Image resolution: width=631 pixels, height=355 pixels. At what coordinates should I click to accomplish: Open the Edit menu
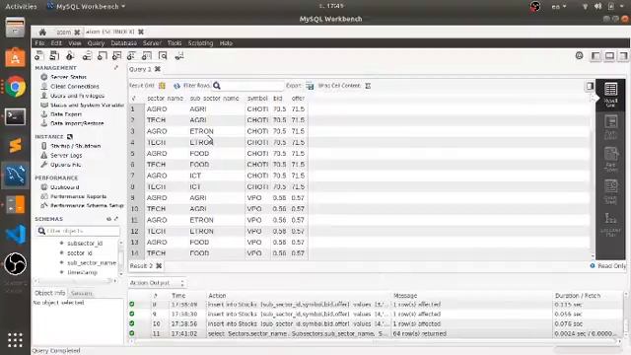click(56, 43)
